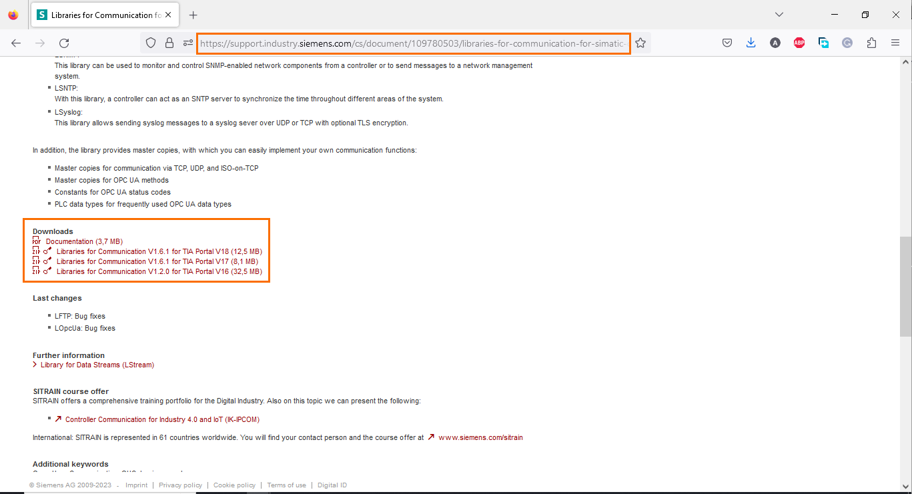Click '© Siemens AG 2009-2023' footer text

click(x=70, y=485)
